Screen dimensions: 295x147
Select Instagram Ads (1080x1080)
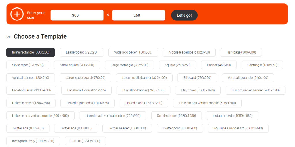[232, 116]
